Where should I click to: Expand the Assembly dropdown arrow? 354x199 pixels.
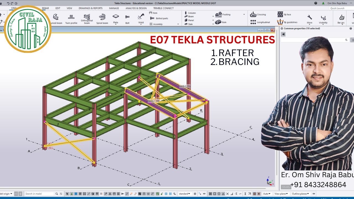[x=178, y=24]
